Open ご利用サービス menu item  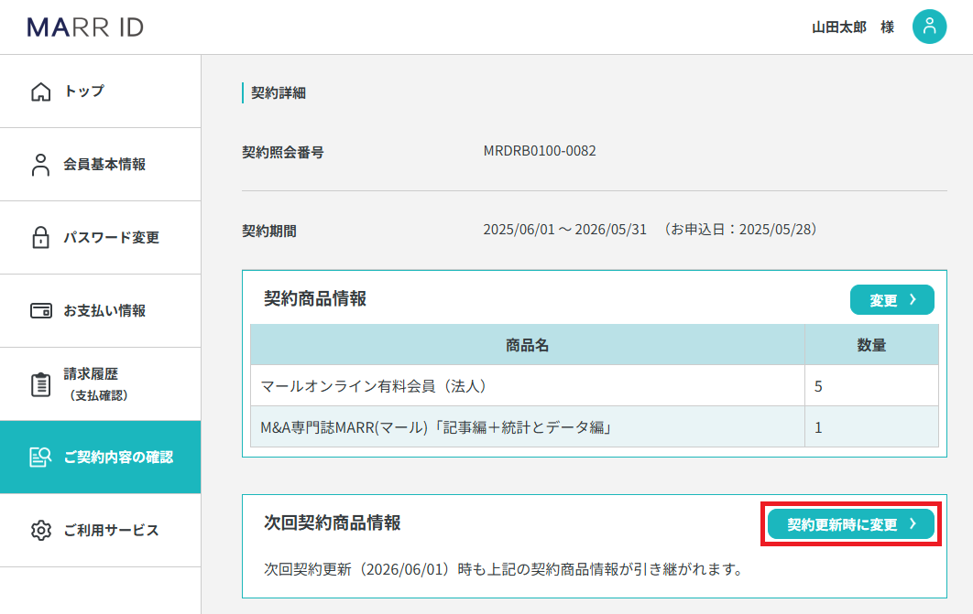point(101,531)
